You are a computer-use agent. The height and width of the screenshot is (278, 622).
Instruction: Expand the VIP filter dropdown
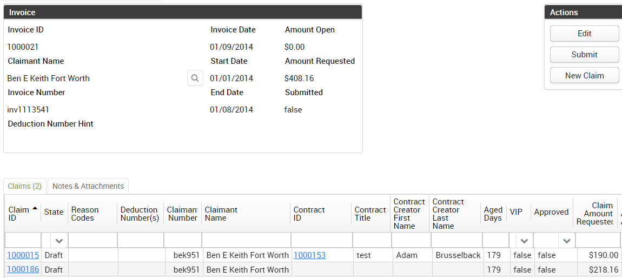point(524,241)
